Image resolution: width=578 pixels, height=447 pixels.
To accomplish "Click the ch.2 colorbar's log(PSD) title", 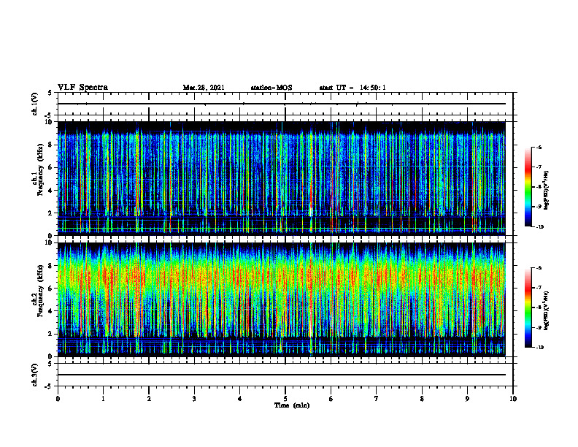I will click(547, 310).
